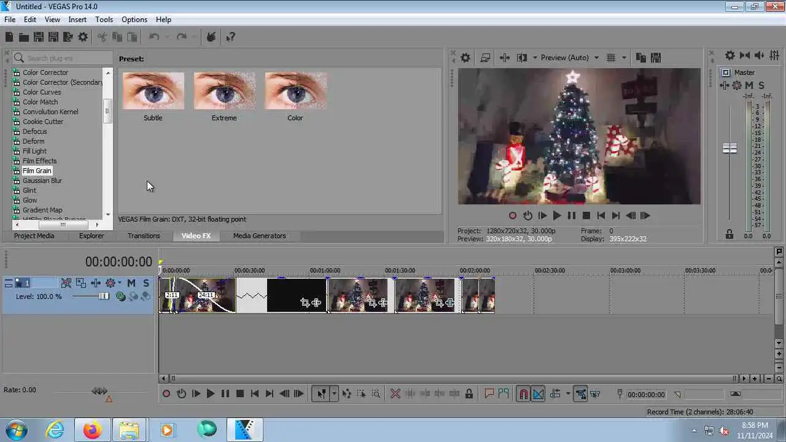Open Auto Ripple dropdown arrow

pos(567,394)
